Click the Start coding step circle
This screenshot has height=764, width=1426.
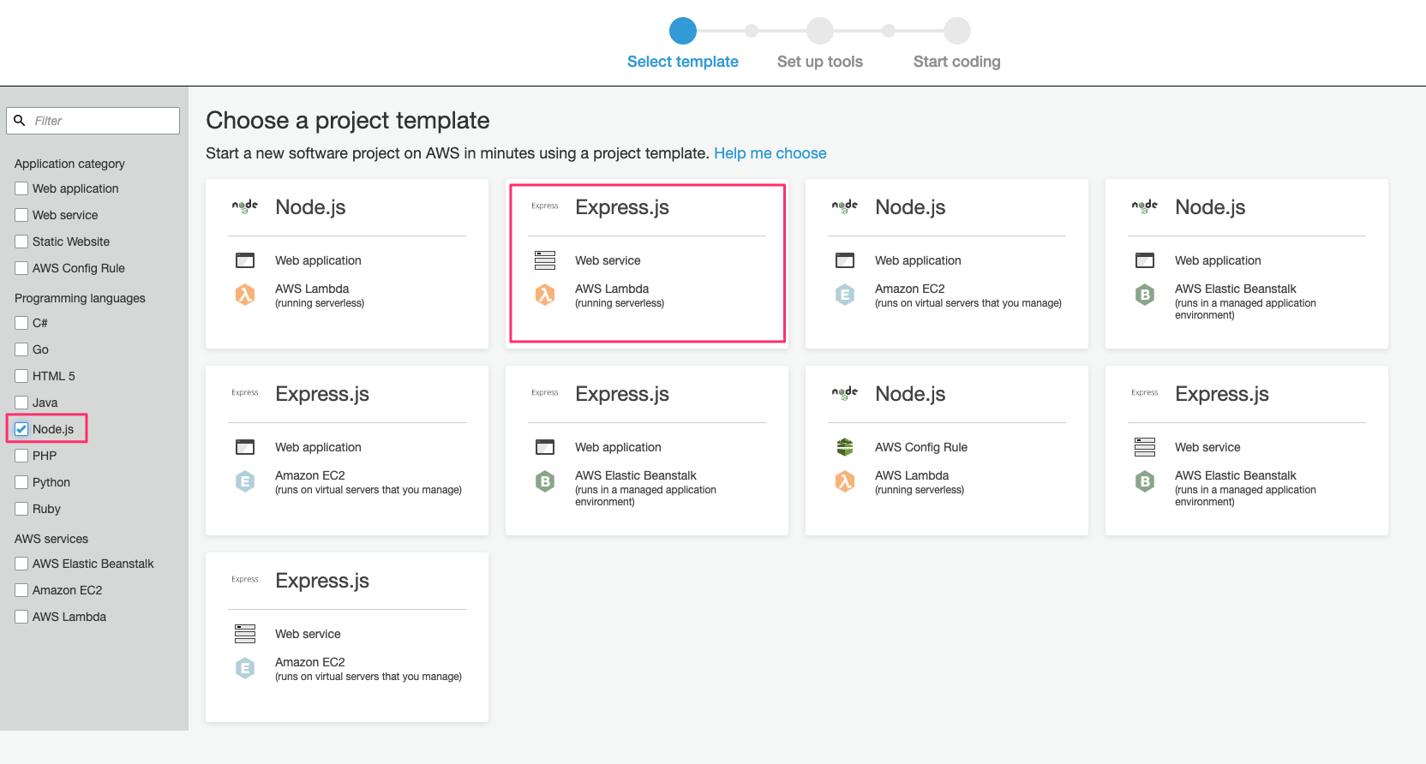tap(957, 31)
